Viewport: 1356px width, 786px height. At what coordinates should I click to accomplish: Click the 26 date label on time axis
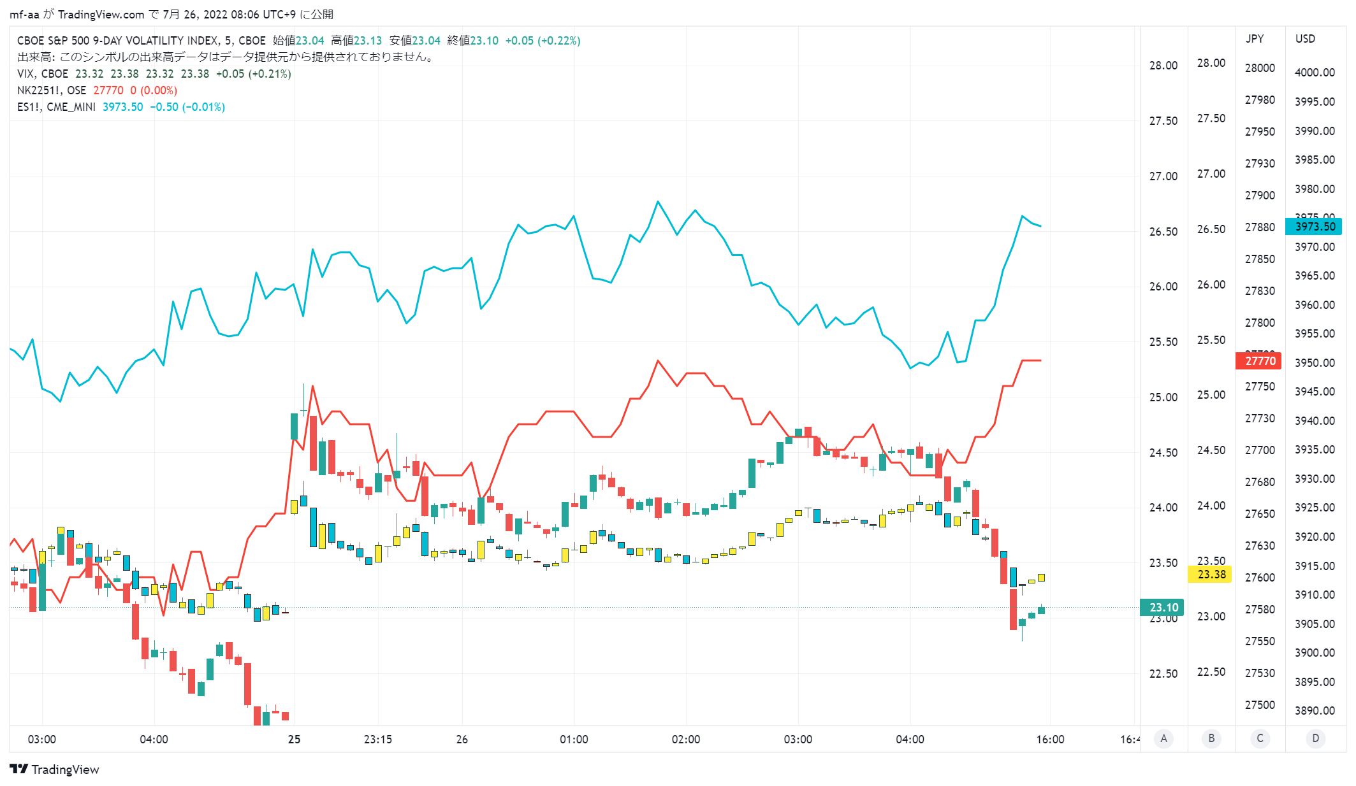coord(462,740)
